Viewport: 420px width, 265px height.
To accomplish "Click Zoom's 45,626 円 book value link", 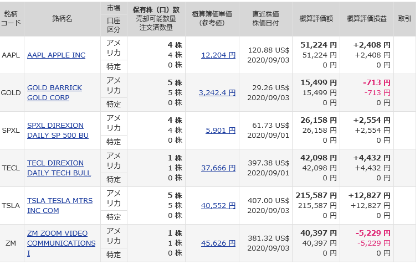I will coord(218,243).
